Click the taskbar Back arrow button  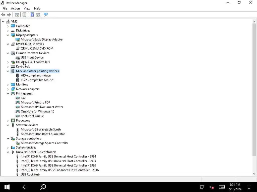(x=25, y=187)
